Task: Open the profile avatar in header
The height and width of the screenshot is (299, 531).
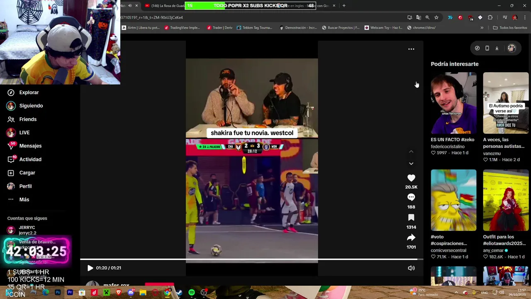Action: 512,48
